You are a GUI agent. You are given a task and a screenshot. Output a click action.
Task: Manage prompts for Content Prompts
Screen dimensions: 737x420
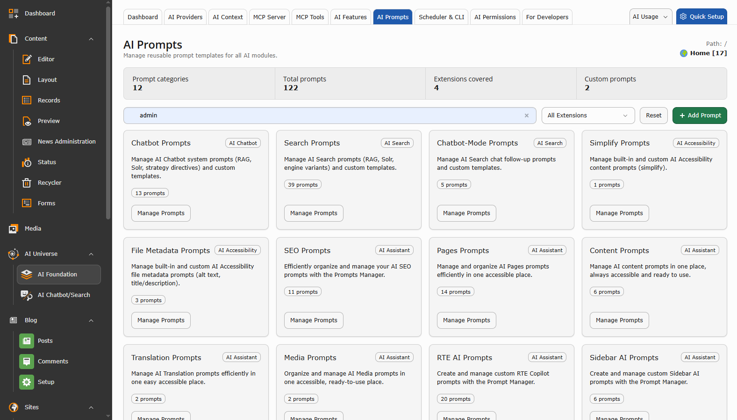tap(619, 320)
